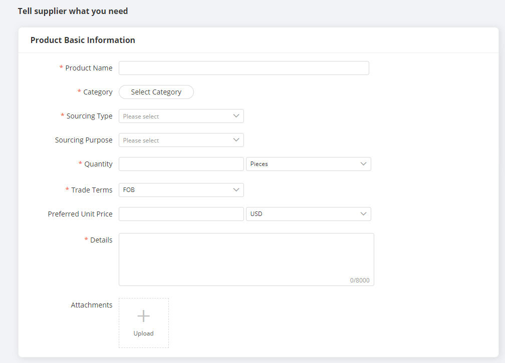
Task: Click the Quantity input field
Action: (x=181, y=164)
